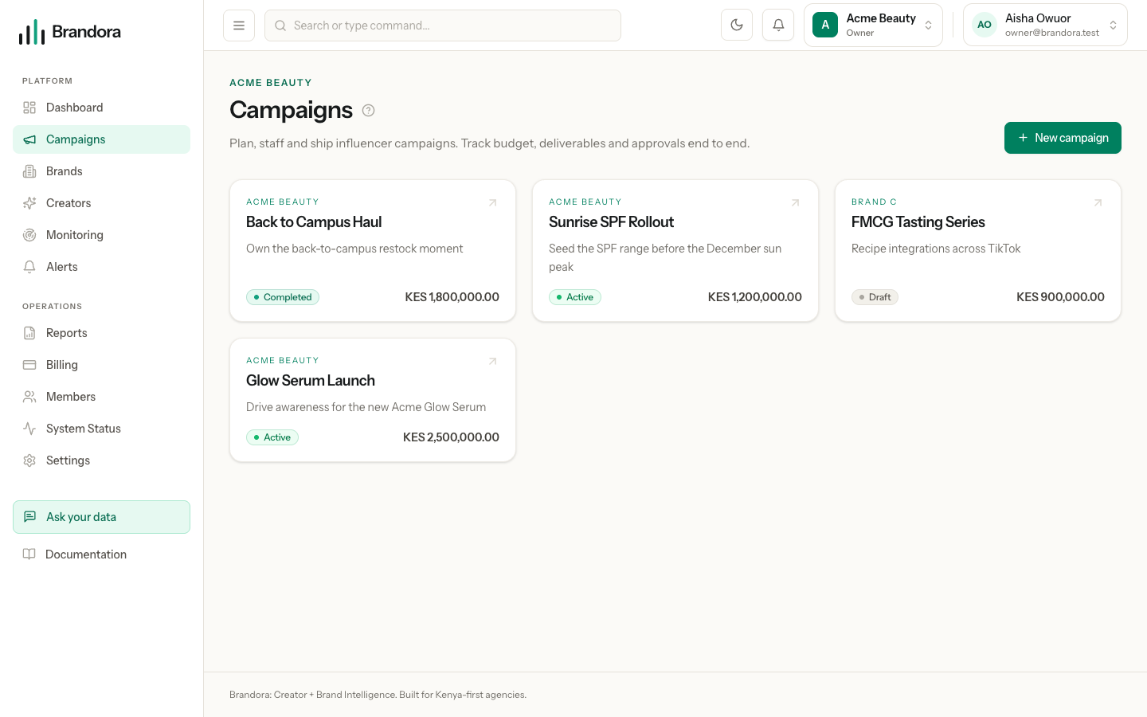Open Settings in the sidebar
Screen dimensions: 1147x717
tap(101, 460)
